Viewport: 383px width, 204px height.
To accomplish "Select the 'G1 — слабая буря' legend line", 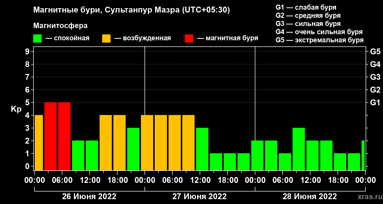I will 306,7.
